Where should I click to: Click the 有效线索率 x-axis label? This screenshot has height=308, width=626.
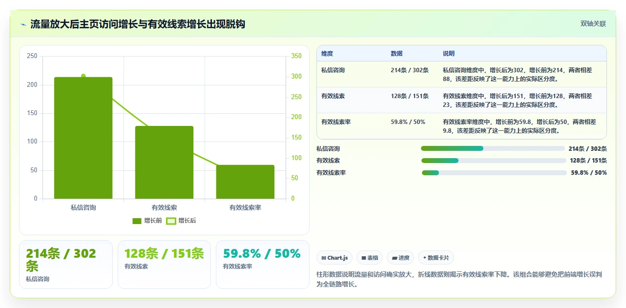click(245, 207)
